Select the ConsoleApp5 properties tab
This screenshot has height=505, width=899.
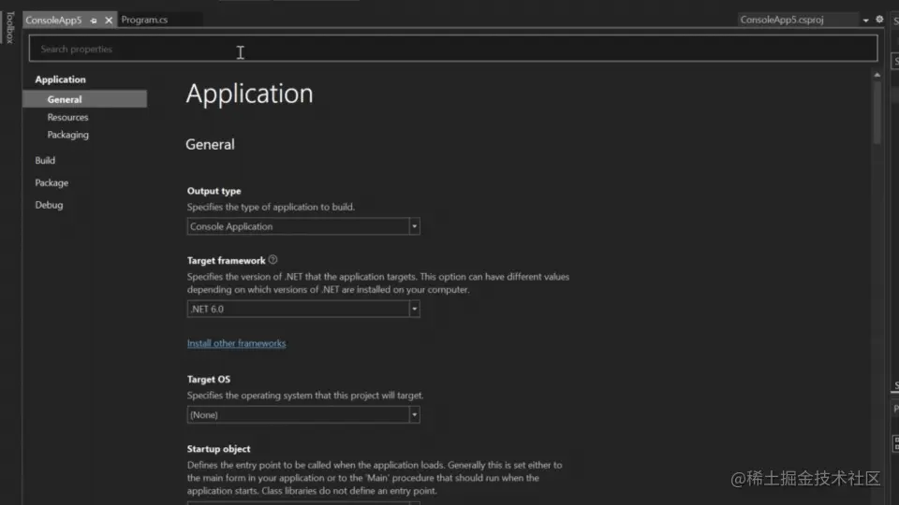pyautogui.click(x=54, y=20)
